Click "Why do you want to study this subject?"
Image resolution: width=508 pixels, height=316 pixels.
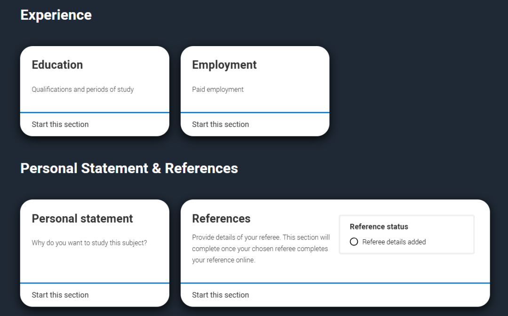click(x=89, y=243)
